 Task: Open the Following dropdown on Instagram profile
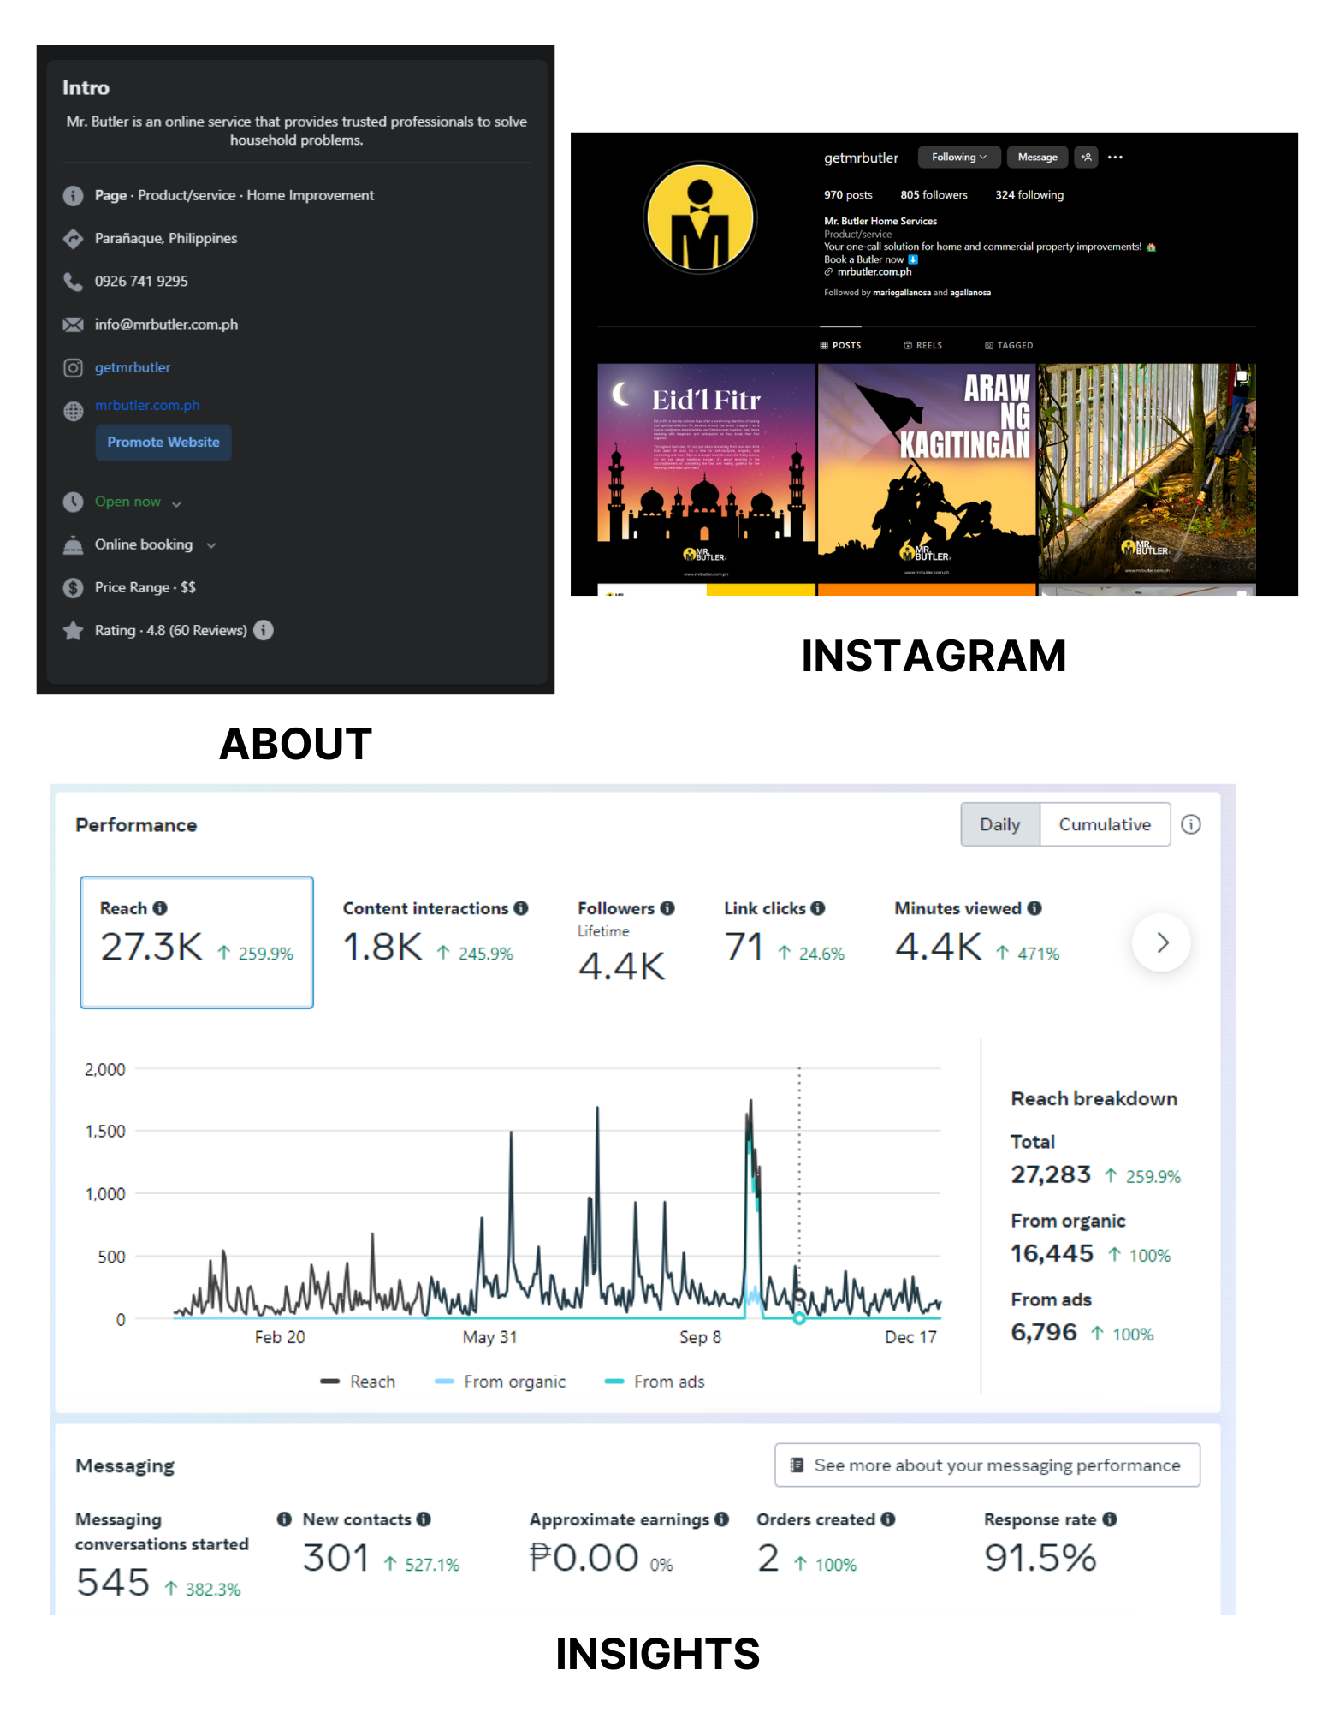pyautogui.click(x=958, y=158)
